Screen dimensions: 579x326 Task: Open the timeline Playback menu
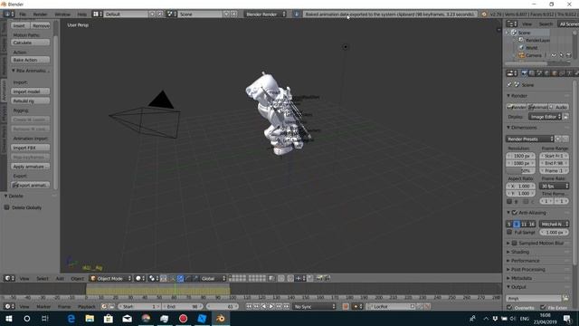(x=87, y=306)
